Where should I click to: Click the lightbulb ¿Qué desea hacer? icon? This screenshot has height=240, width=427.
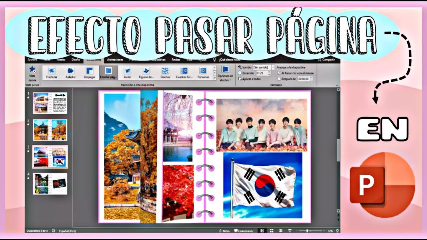point(215,59)
